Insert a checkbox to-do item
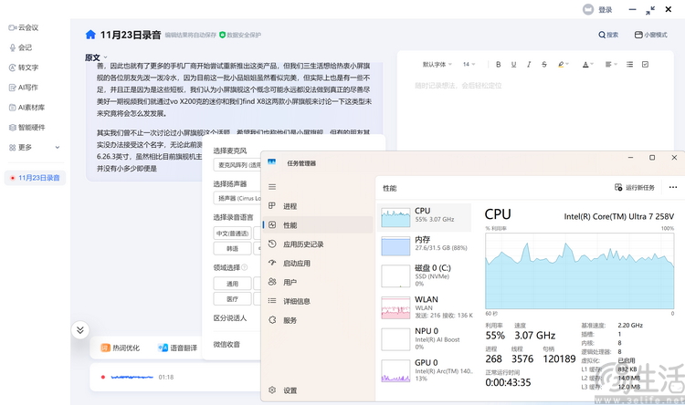The height and width of the screenshot is (405, 685). click(645, 65)
